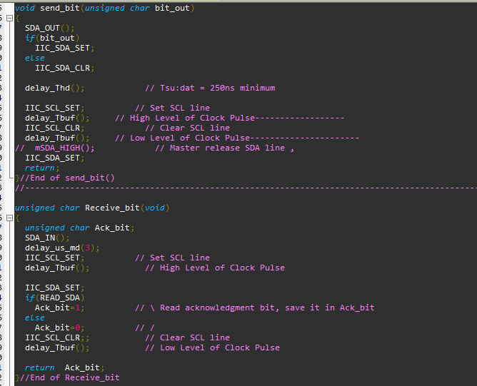
Task: Click the '//End of Receive_bit' comment
Action: click(70, 377)
